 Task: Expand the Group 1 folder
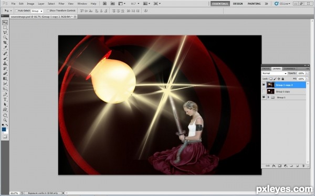coord(268,97)
